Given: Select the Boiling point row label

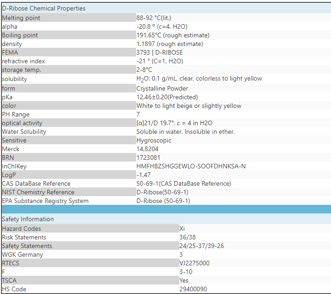Looking at the screenshot, I should (20, 35).
